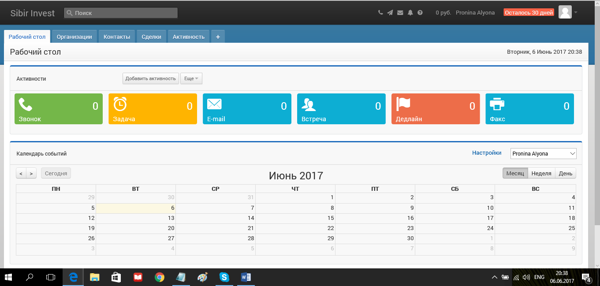Viewport: 600px width, 286px height.
Task: Select calendar day 6 highlighted cell
Action: (136, 208)
